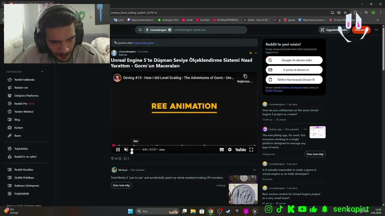Image resolution: width=385 pixels, height=216 pixels.
Task: Open the senkopist | Kick bookmark
Action: (x=168, y=20)
